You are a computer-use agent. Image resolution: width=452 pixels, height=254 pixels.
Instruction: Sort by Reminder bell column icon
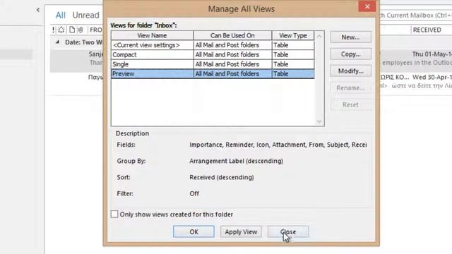61,30
